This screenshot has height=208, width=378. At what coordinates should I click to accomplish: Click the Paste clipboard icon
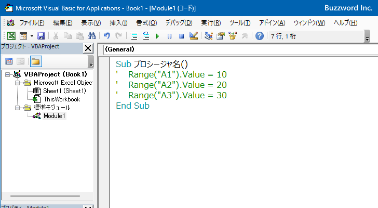point(80,36)
